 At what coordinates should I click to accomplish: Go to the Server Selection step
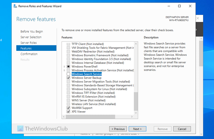tap(31, 37)
